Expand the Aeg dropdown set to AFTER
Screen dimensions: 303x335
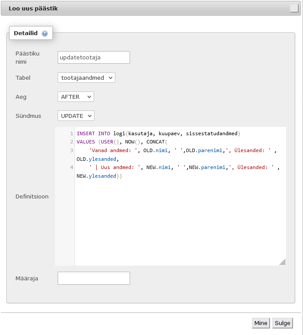click(76, 97)
